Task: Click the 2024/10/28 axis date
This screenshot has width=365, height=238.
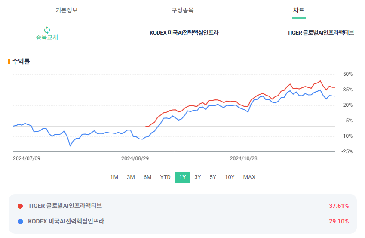Action: (x=243, y=158)
